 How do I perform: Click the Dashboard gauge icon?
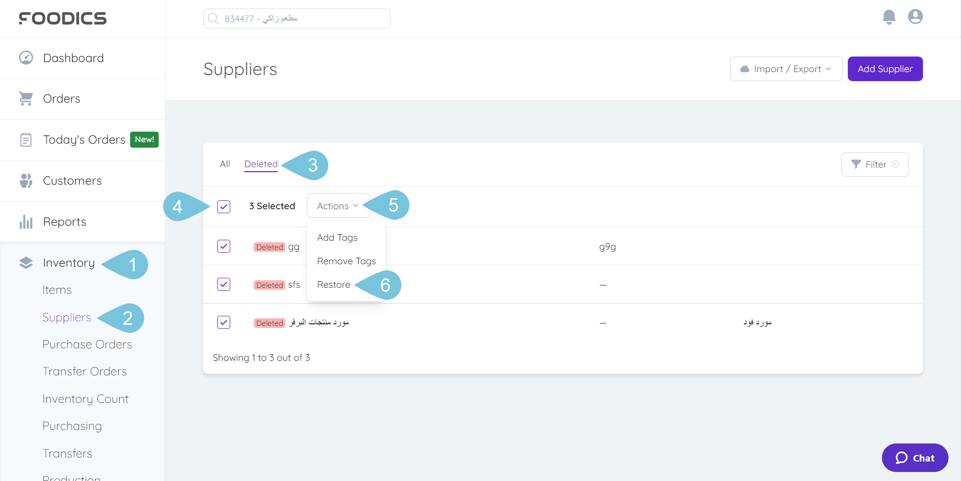26,58
